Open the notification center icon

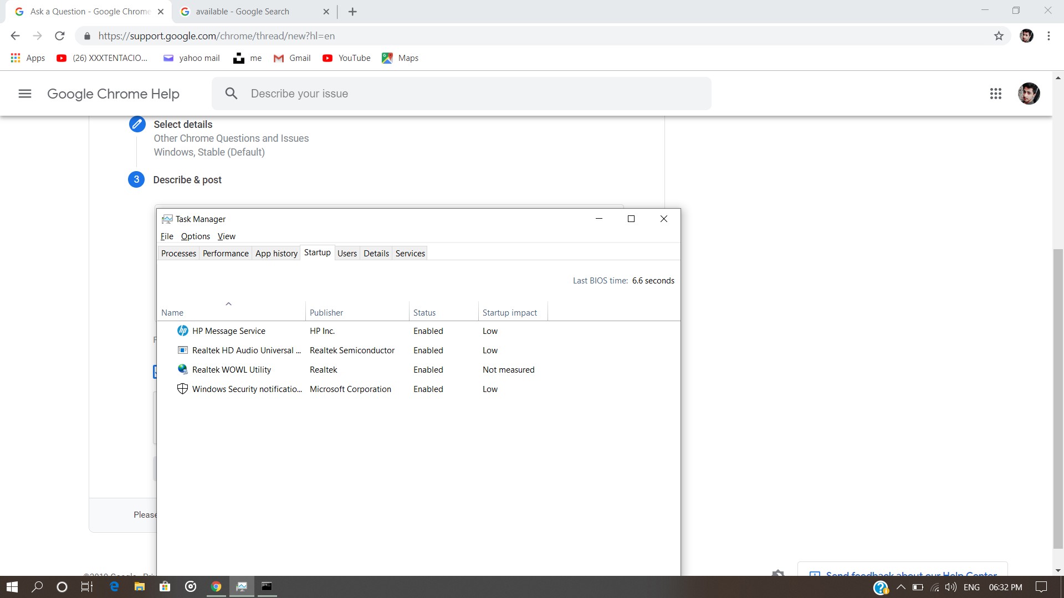click(1041, 587)
